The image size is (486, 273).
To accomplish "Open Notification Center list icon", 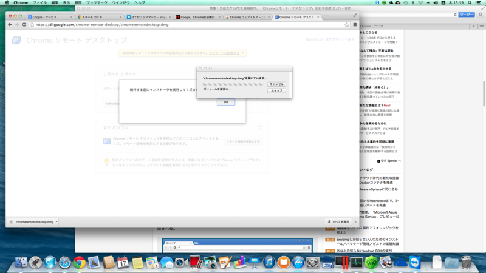I will pos(478,2).
